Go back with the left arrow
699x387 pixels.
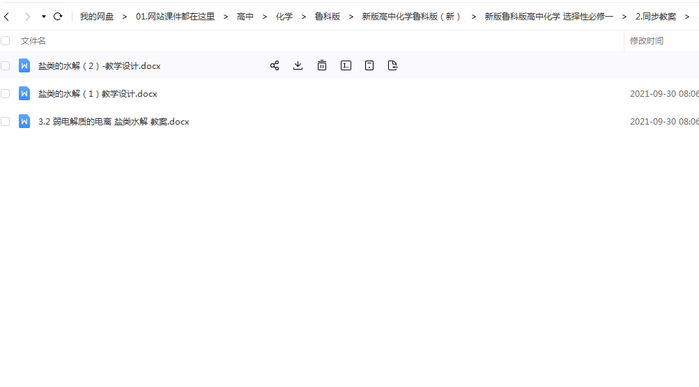pyautogui.click(x=7, y=17)
